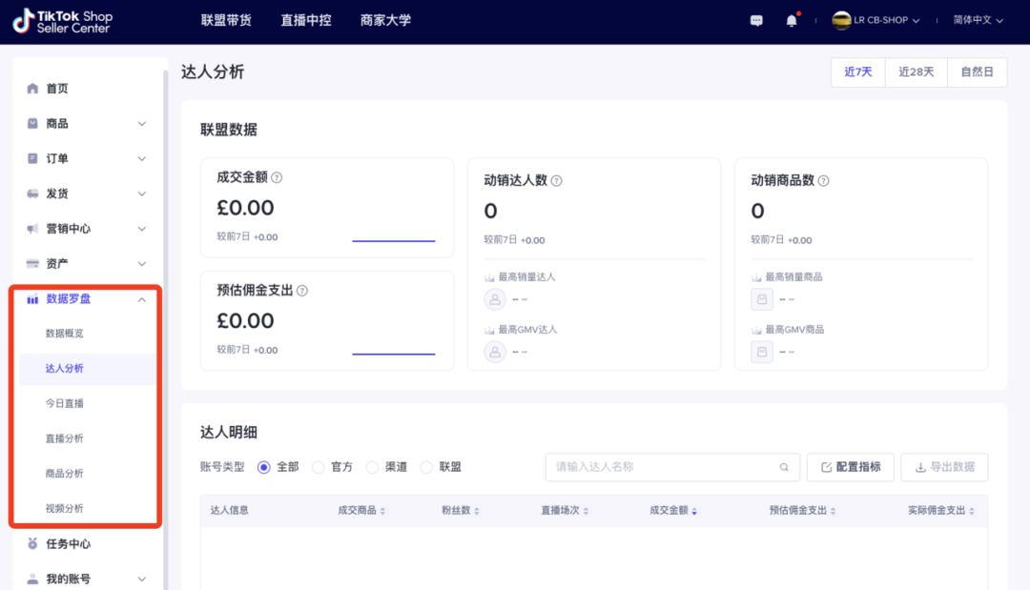
Task: Focus the 请输入达人名称 search field
Action: coord(672,467)
